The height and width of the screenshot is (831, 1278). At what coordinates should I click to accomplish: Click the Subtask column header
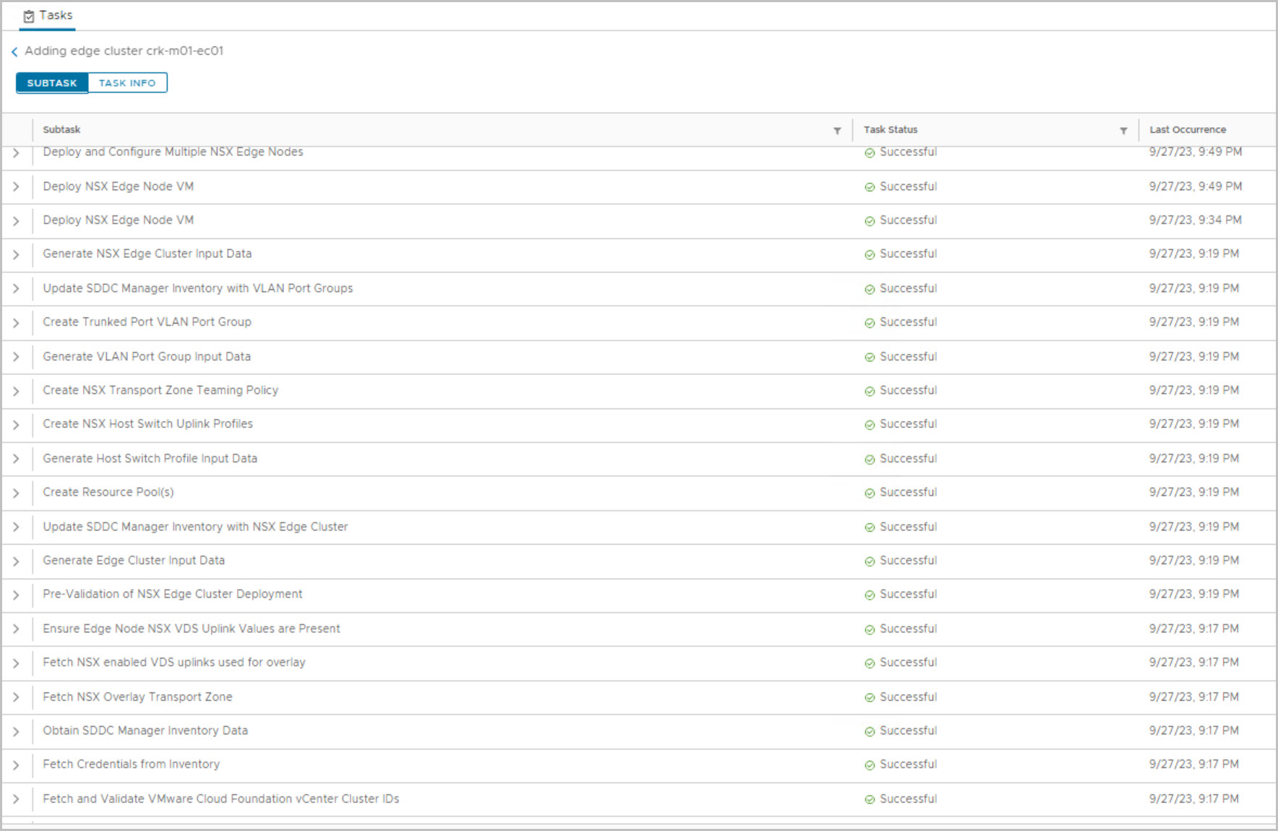tap(61, 130)
